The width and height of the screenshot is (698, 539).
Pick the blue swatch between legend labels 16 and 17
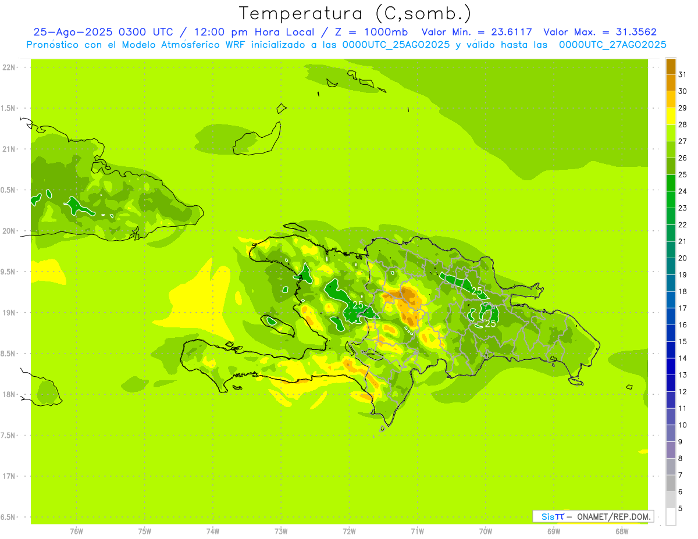[x=671, y=316]
